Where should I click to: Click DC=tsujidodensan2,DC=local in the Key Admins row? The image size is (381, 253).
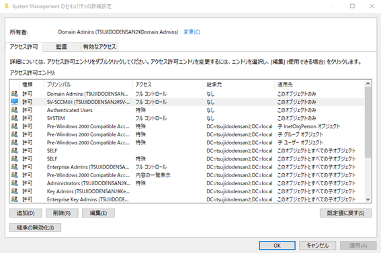coord(239,191)
